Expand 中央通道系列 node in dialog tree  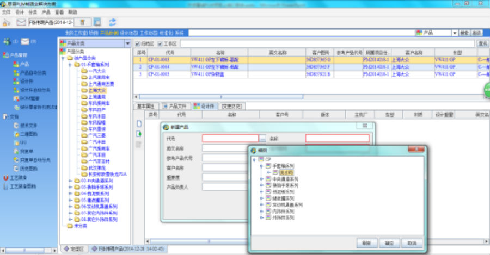(261, 179)
